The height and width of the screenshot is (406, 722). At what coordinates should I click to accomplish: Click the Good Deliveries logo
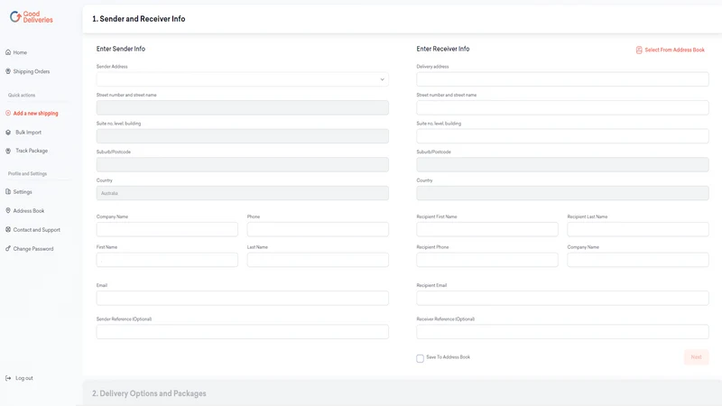[x=32, y=17]
